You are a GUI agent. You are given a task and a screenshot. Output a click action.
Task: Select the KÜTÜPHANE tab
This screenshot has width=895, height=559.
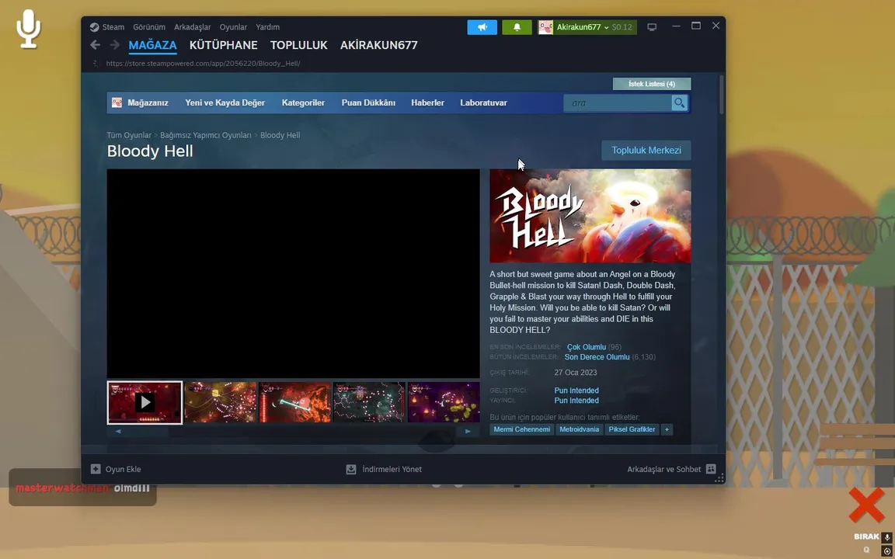[x=223, y=45]
